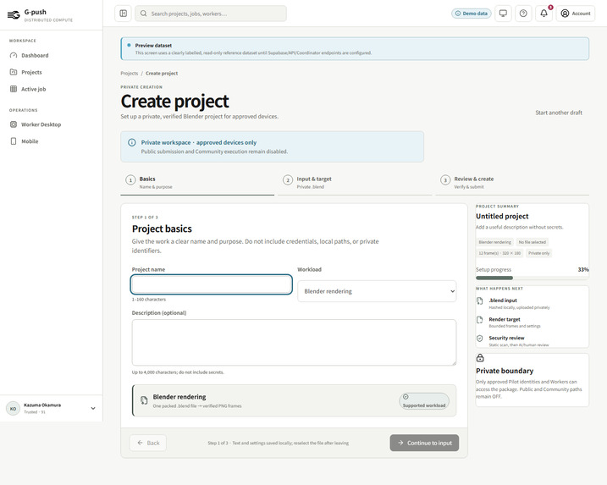Click the Worker Desktop chip icon
The width and height of the screenshot is (607, 485).
tap(14, 124)
